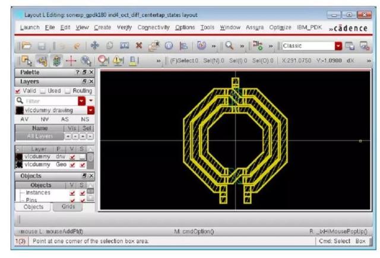Click the Create instance icon
This screenshot has width=380, height=258.
[x=258, y=45]
